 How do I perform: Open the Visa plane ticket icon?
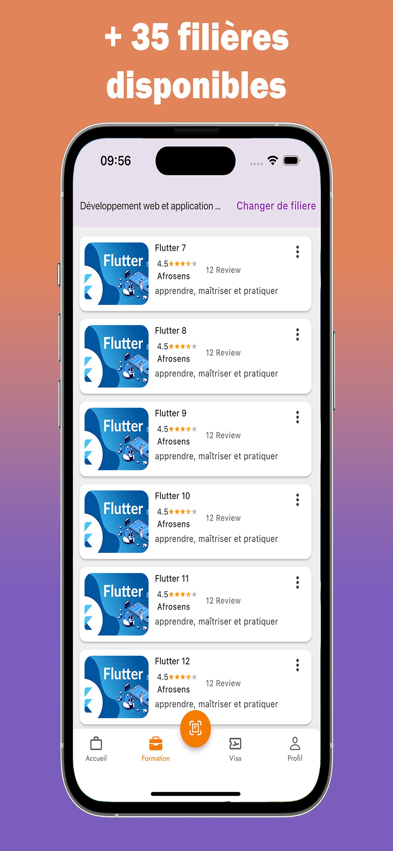pyautogui.click(x=235, y=743)
